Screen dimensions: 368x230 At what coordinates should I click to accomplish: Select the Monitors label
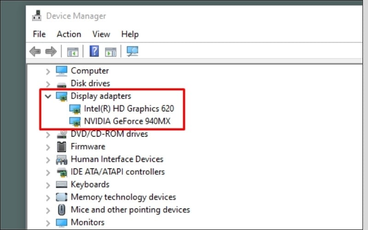coord(87,222)
